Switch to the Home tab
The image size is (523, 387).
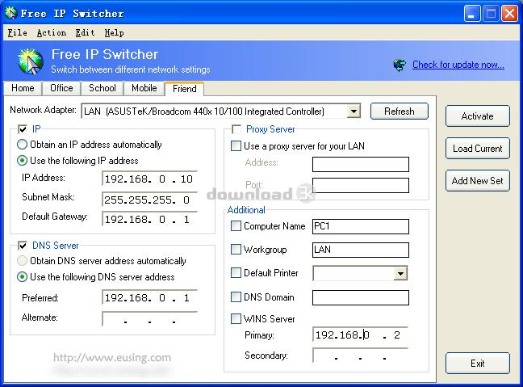click(x=23, y=88)
